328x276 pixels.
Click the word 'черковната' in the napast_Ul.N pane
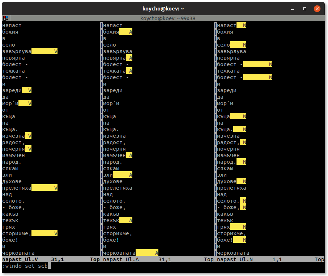tap(233, 253)
